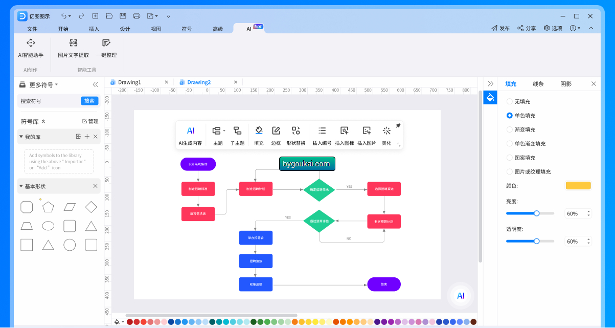
Task: Click 分享 button
Action: click(527, 28)
